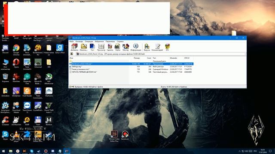Run the Тест archive test tool
This screenshot has width=275, height=154.
92,47
